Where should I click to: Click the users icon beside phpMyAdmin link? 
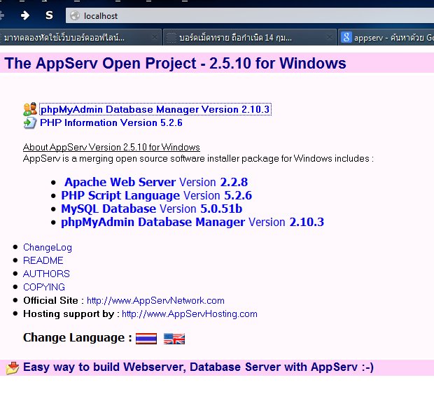[30, 109]
